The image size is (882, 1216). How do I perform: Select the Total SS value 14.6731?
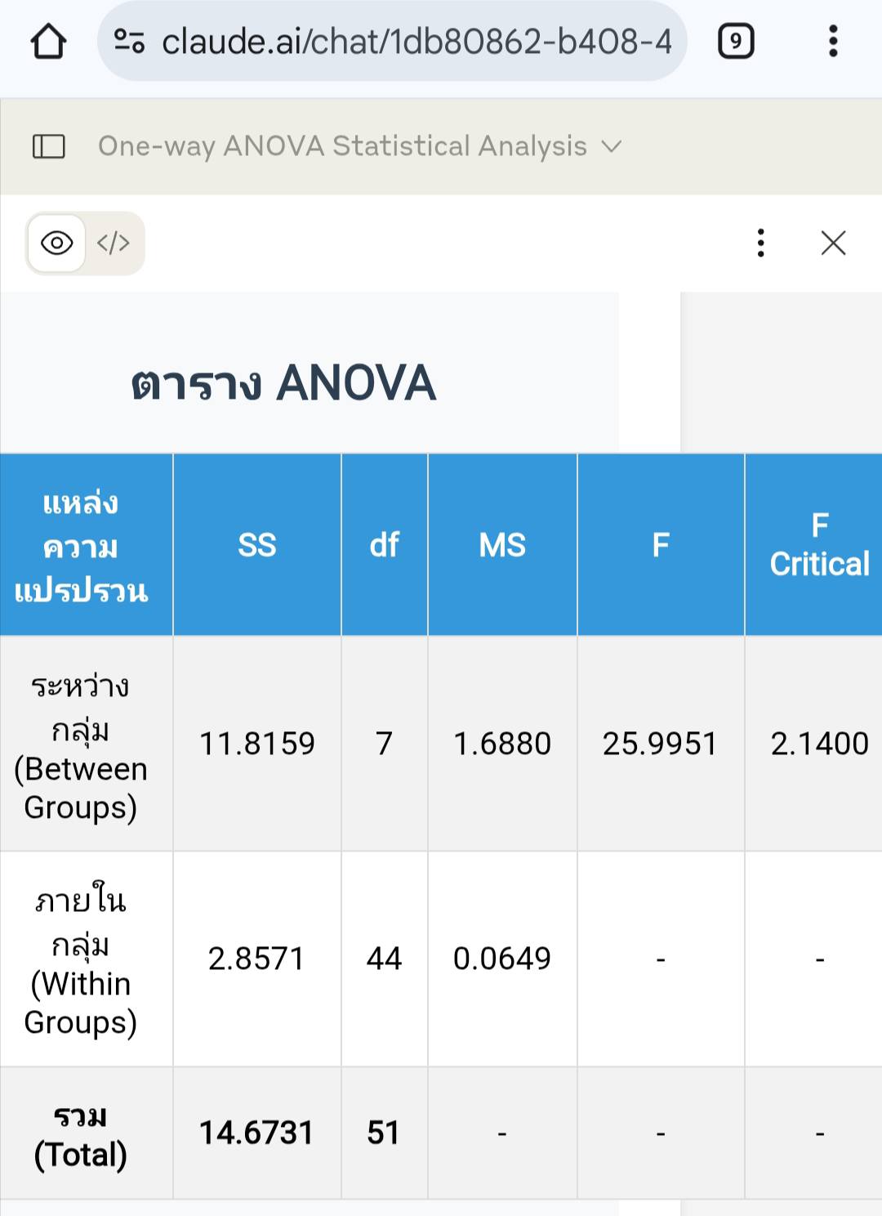pyautogui.click(x=257, y=1133)
